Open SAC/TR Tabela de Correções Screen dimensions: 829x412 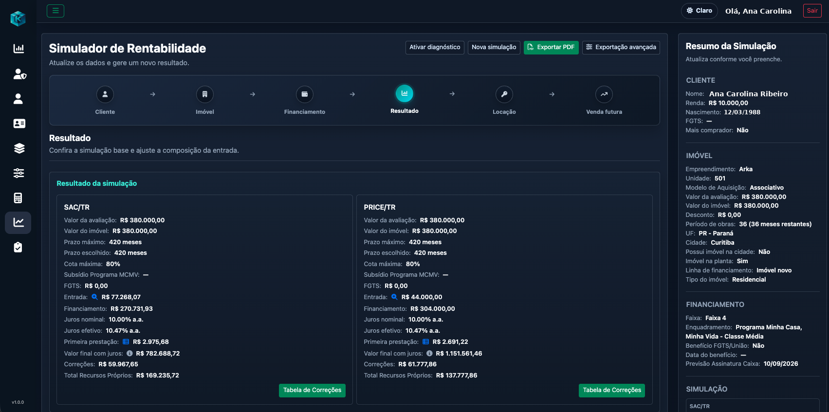[312, 390]
